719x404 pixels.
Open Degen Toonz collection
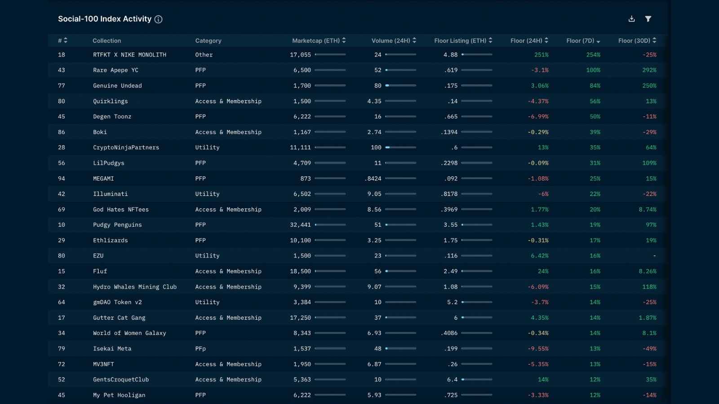(x=112, y=117)
